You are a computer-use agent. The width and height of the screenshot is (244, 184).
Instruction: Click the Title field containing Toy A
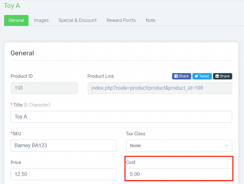tap(121, 117)
